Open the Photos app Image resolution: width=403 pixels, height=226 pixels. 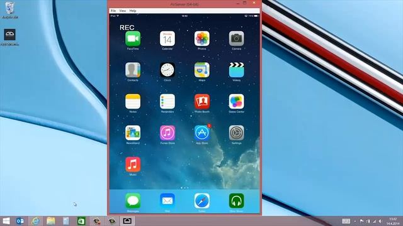(201, 39)
